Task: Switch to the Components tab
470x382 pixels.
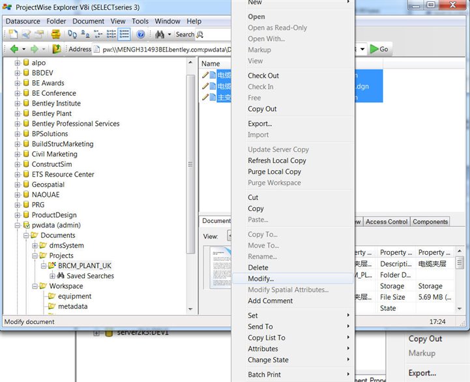Action: pyautogui.click(x=430, y=222)
